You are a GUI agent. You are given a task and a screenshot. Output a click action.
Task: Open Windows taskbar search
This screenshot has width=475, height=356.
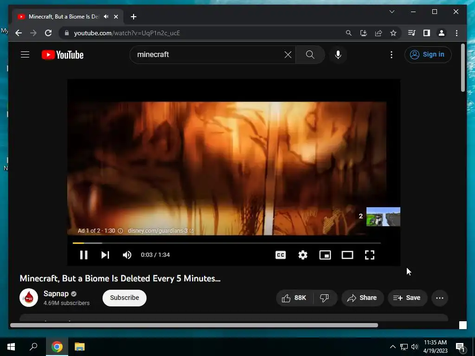tap(33, 347)
